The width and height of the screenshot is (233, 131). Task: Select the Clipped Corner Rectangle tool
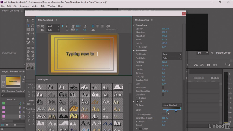click(28, 52)
